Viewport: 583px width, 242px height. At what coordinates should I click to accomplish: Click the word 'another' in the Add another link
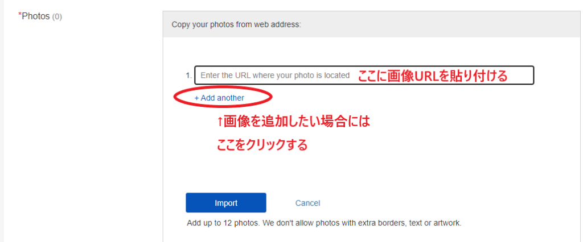[x=231, y=98]
